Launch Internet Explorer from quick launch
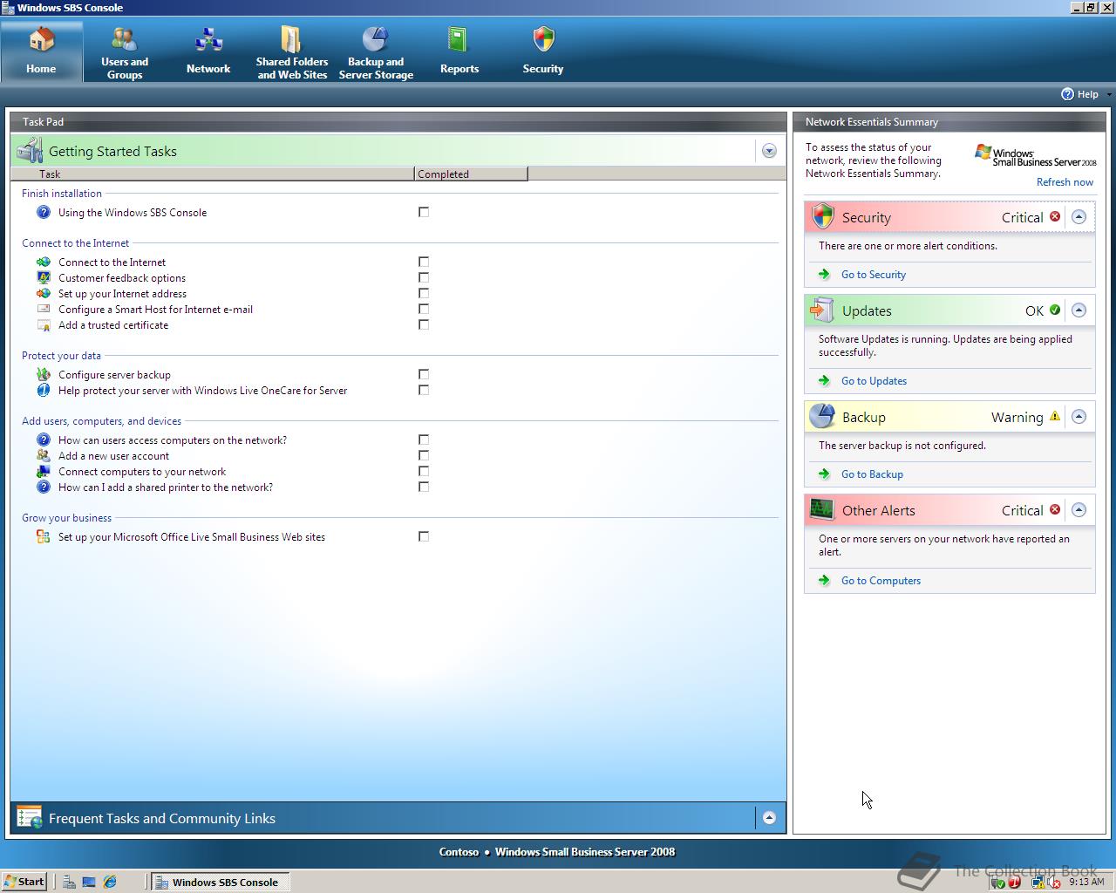The image size is (1116, 893). [x=110, y=882]
